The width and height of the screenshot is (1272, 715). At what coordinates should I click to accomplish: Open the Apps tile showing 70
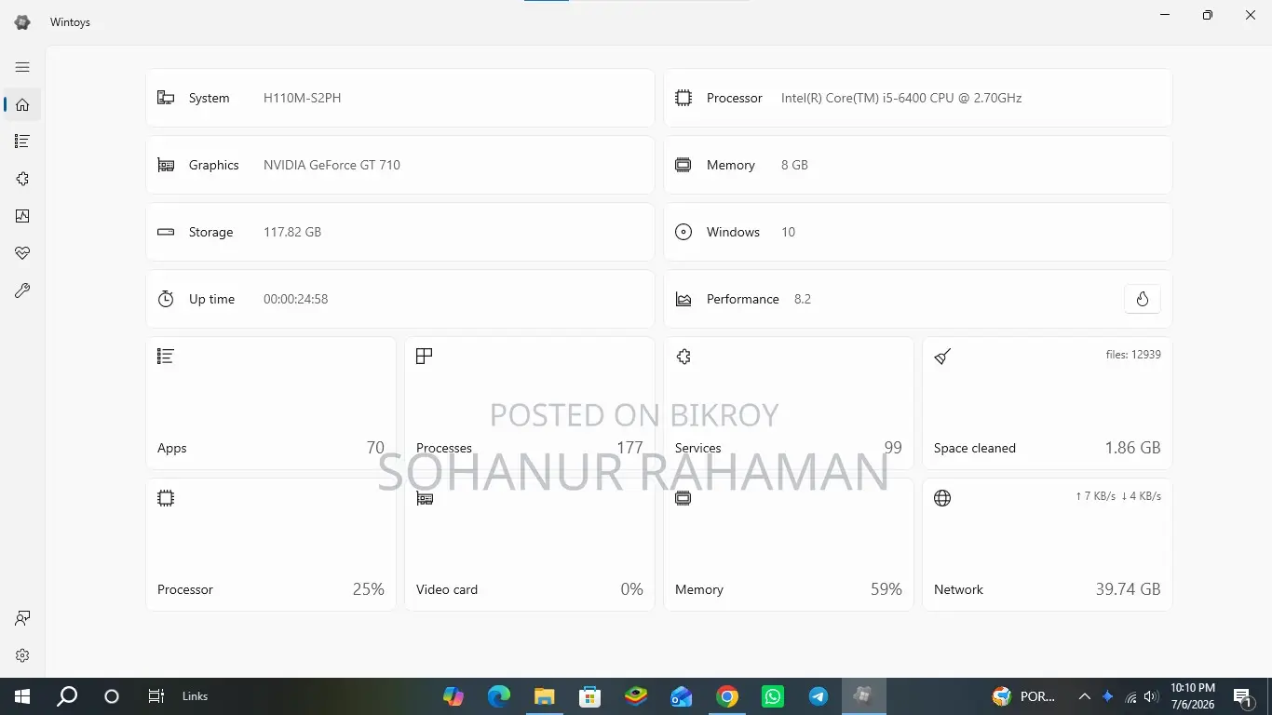coord(271,403)
